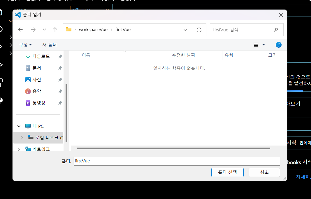
Task: Open 다운로드 in navigation pane
Action: point(41,56)
